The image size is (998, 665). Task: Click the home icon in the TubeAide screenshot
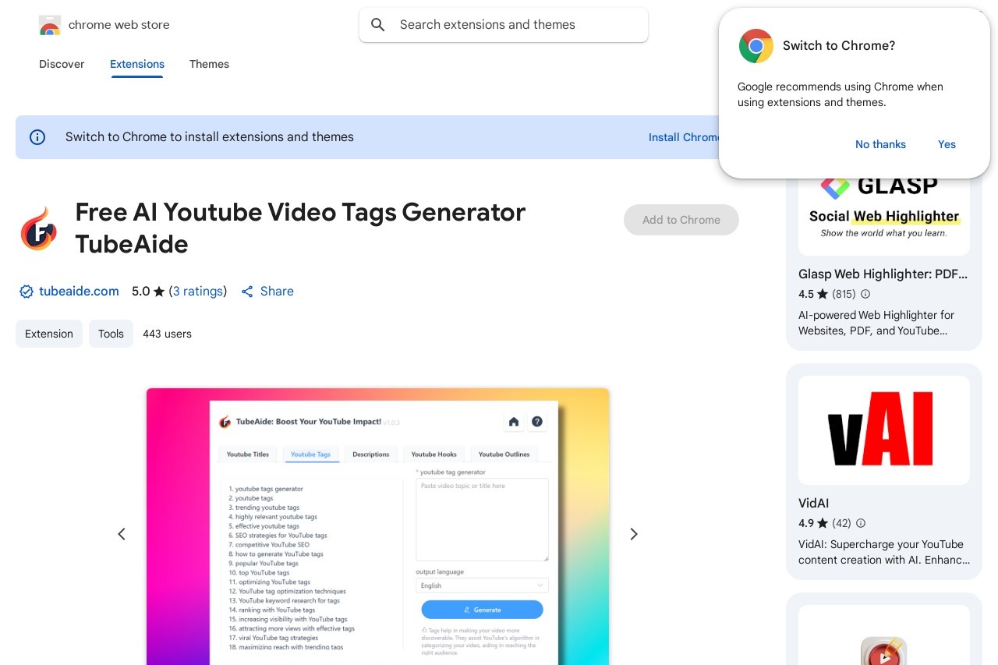[x=514, y=422]
